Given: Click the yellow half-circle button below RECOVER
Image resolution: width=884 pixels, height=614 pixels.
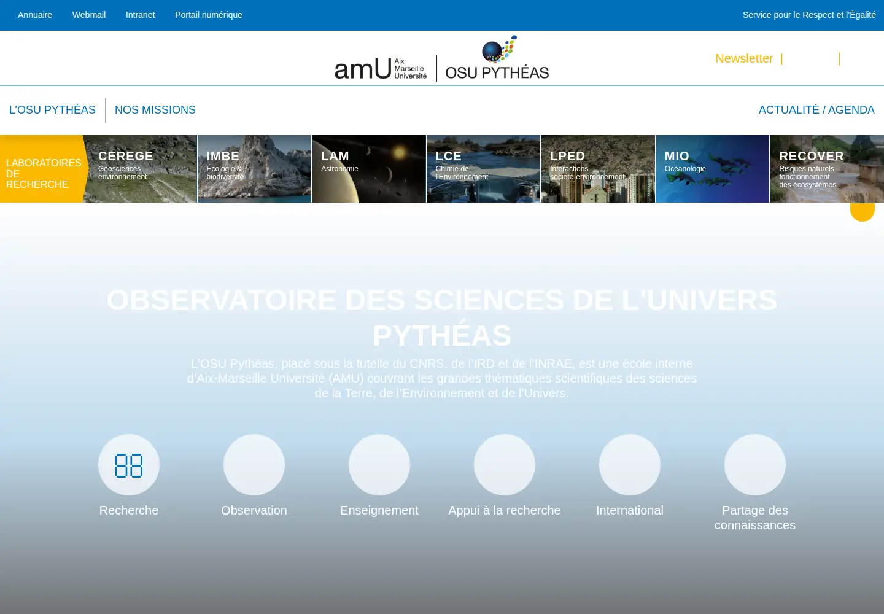Looking at the screenshot, I should pos(863,212).
